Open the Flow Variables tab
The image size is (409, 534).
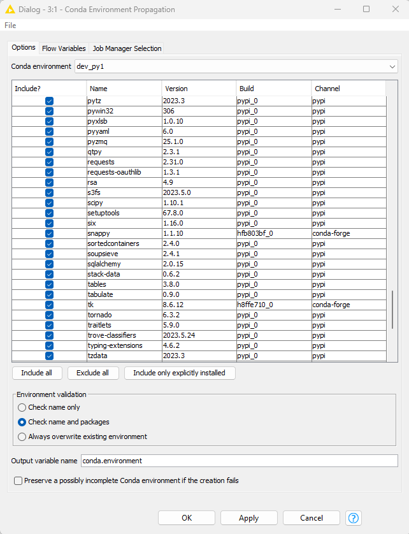[64, 48]
